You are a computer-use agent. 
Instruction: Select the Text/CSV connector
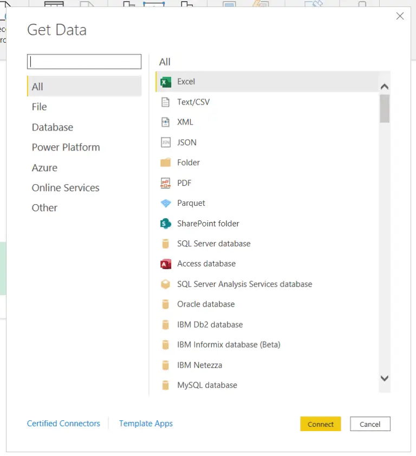(192, 102)
